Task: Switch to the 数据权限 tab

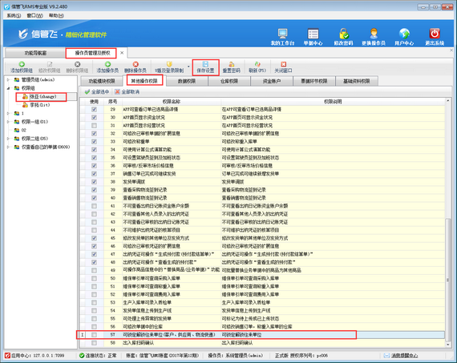Action: point(187,81)
